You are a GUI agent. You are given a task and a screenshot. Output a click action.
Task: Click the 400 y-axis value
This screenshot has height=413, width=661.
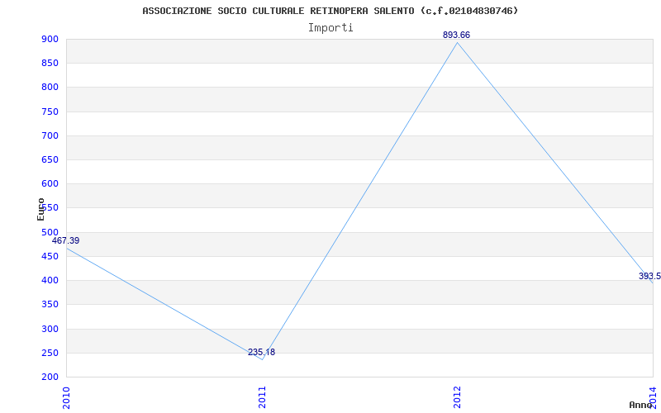pyautogui.click(x=50, y=280)
